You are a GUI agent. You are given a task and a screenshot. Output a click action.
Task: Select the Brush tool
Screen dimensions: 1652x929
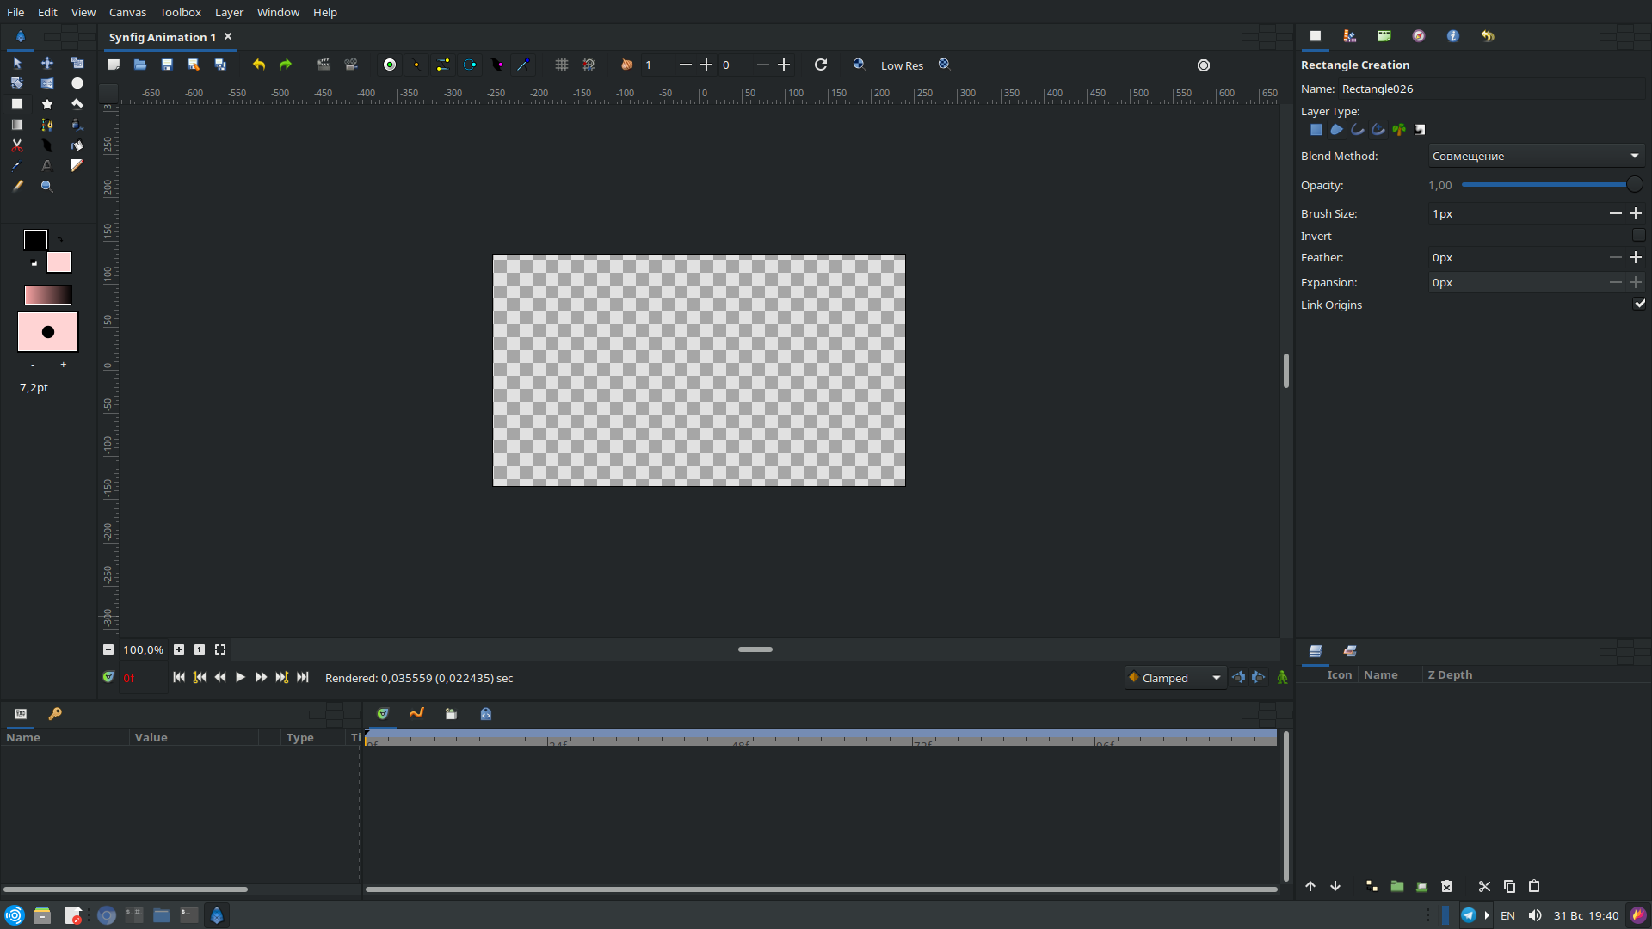17,186
